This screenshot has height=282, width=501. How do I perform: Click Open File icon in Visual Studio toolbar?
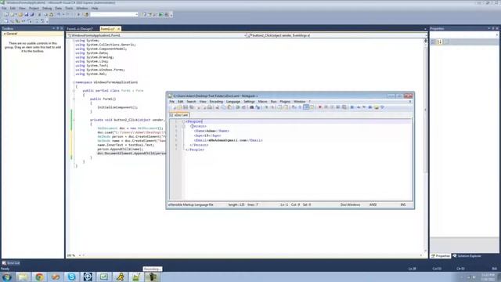[x=20, y=15]
